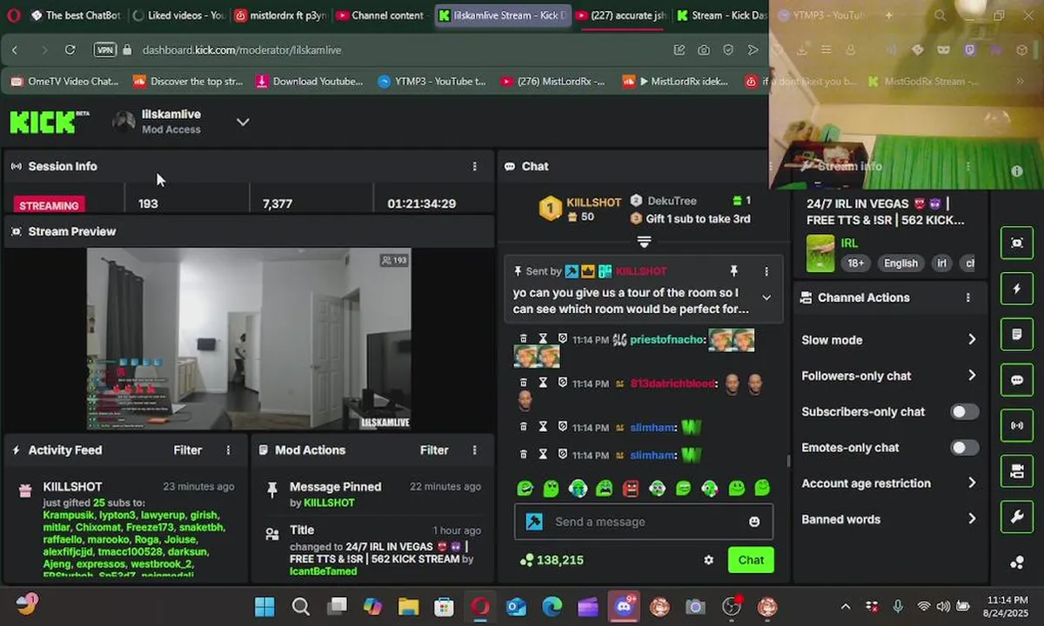
Task: Open Channel Actions options menu
Action: 967,297
